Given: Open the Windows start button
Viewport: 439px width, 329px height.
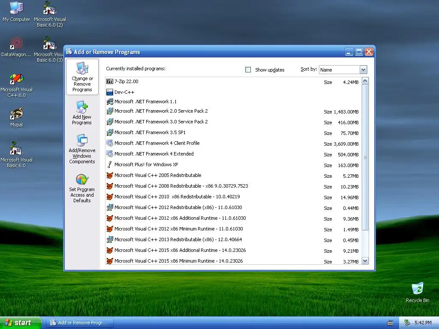Looking at the screenshot, I should [21, 323].
